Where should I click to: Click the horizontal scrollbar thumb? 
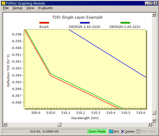tap(59, 124)
